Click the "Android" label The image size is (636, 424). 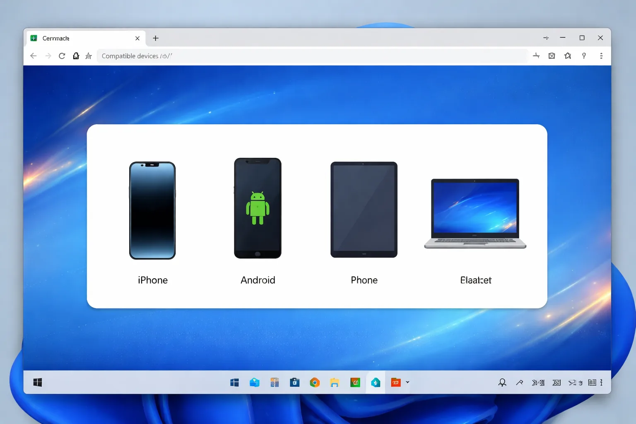tap(258, 280)
